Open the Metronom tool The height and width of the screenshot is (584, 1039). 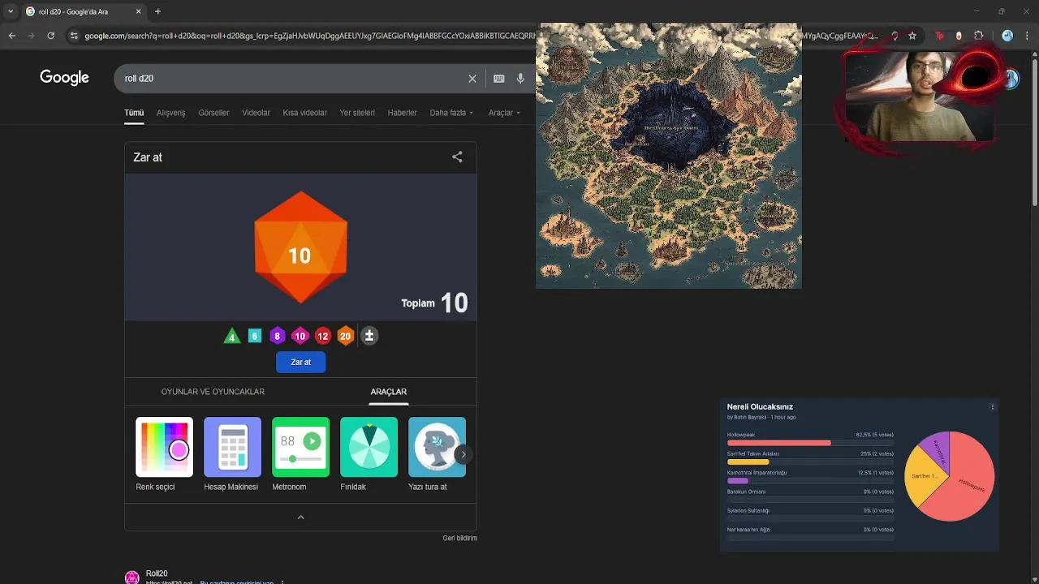[x=300, y=454]
